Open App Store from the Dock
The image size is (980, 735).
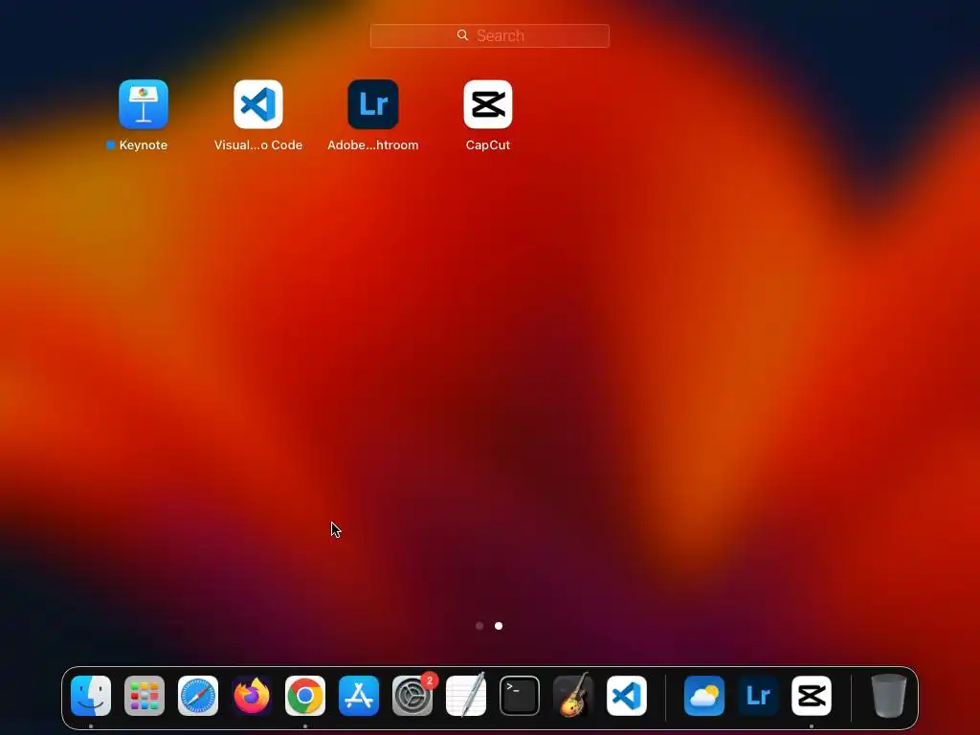359,696
